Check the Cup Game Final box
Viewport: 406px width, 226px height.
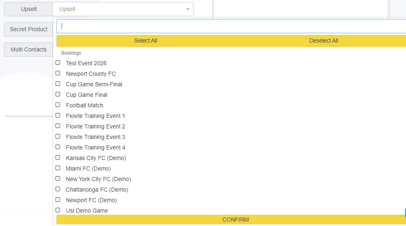tap(58, 94)
